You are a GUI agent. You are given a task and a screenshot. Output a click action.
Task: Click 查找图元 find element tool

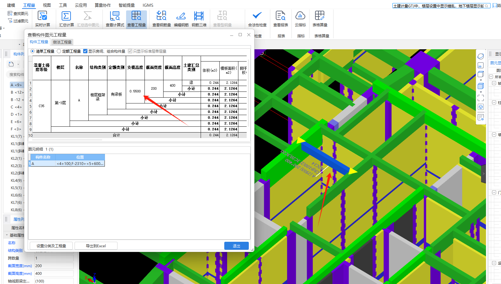pyautogui.click(x=18, y=13)
